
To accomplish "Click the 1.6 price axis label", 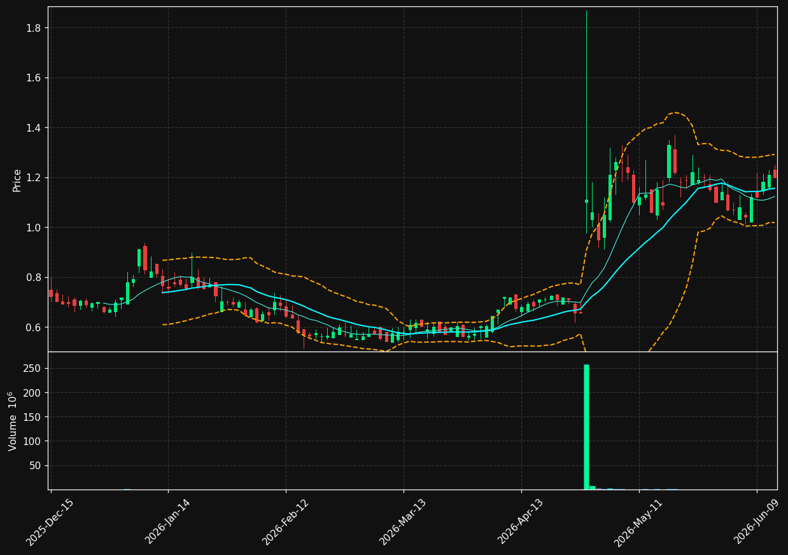I will tap(34, 78).
